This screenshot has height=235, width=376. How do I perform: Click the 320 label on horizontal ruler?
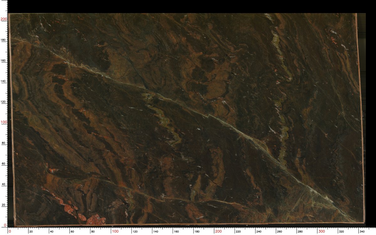[x=342, y=232]
